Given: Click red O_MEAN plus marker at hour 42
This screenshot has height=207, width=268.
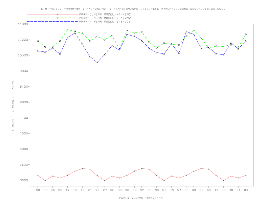Looking at the screenshot, I should coord(142,168).
